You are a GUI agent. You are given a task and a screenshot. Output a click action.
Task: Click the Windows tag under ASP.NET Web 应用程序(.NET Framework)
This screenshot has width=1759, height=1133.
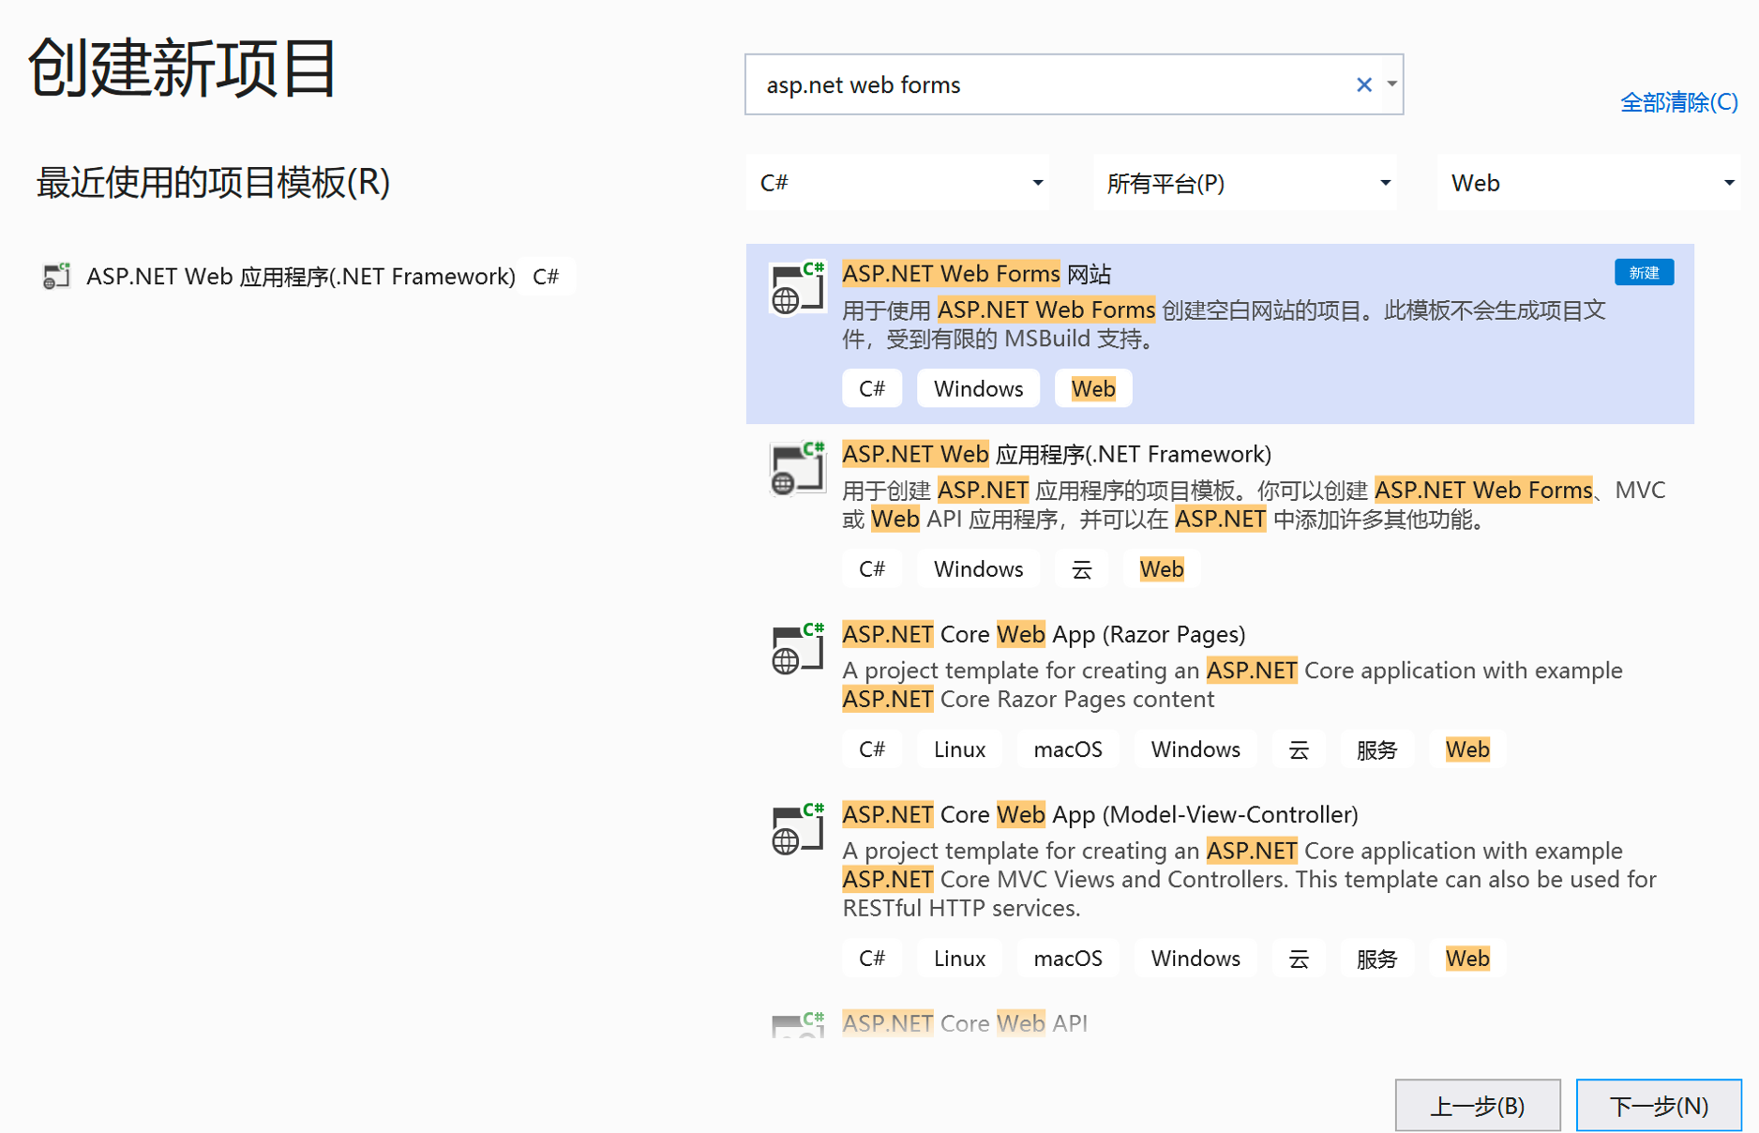pyautogui.click(x=978, y=569)
